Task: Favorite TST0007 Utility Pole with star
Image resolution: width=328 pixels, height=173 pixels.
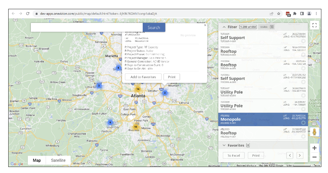Action: 303,95
